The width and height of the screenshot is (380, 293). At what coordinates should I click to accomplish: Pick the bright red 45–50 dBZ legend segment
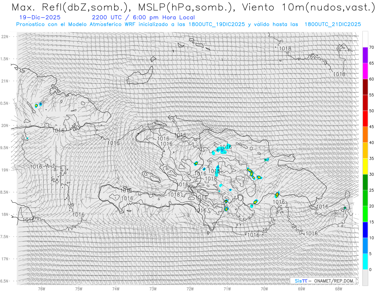tap(365, 119)
